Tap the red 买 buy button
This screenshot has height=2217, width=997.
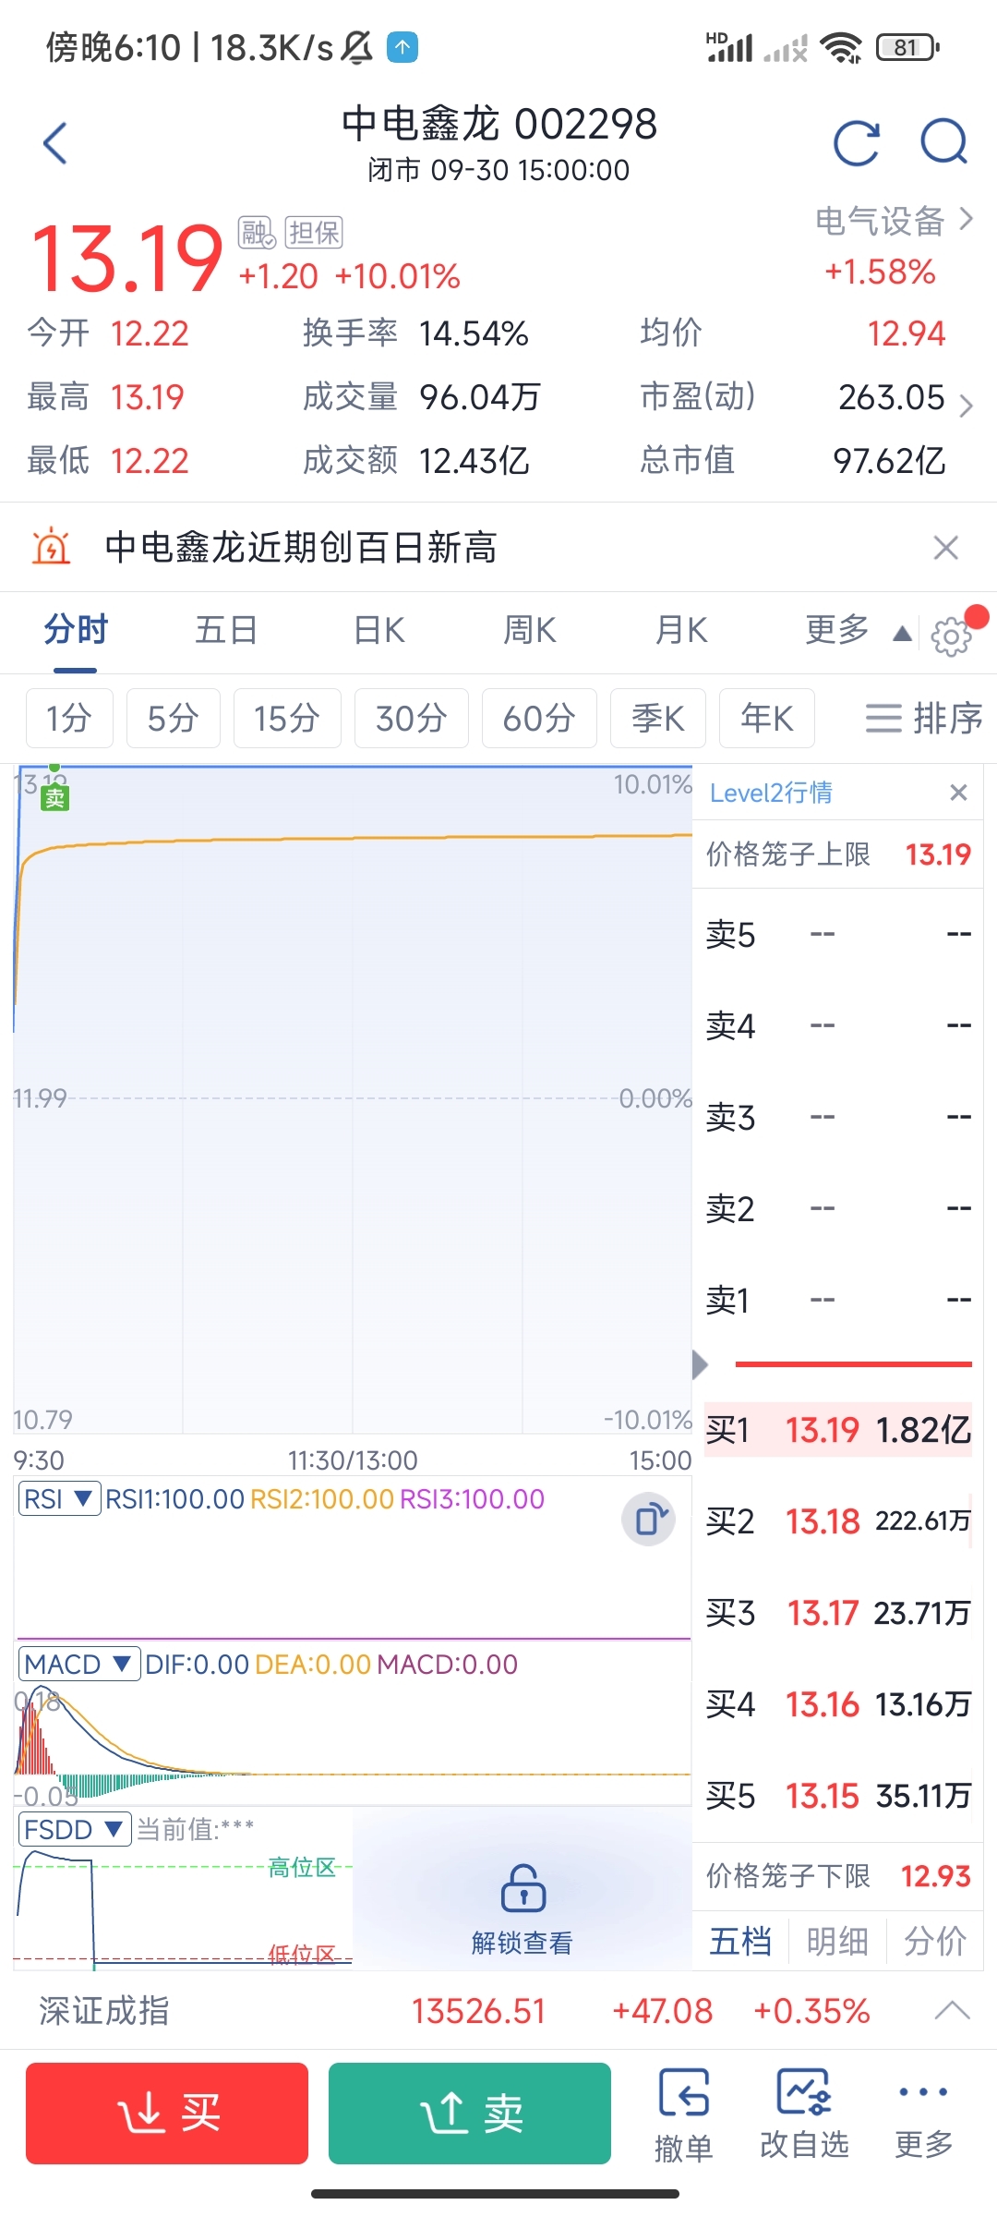[167, 2114]
